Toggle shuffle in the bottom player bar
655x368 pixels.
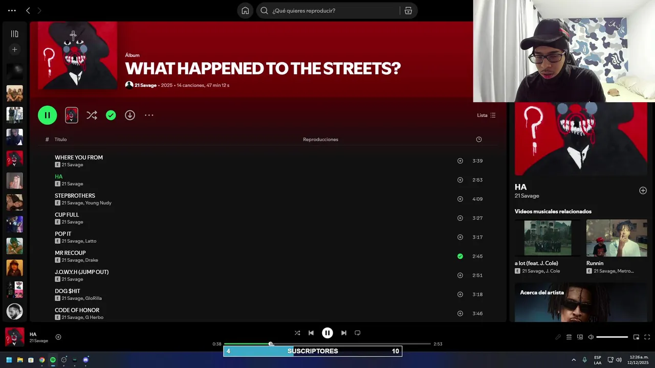[297, 333]
